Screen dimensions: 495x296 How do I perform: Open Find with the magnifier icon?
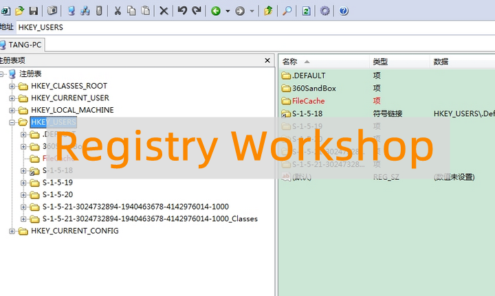click(x=287, y=11)
